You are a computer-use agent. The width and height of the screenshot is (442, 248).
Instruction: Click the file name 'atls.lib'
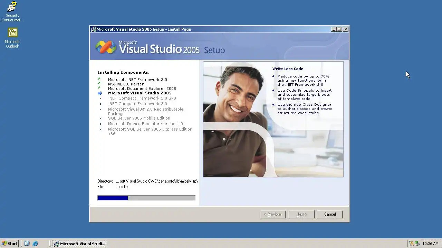(x=122, y=187)
